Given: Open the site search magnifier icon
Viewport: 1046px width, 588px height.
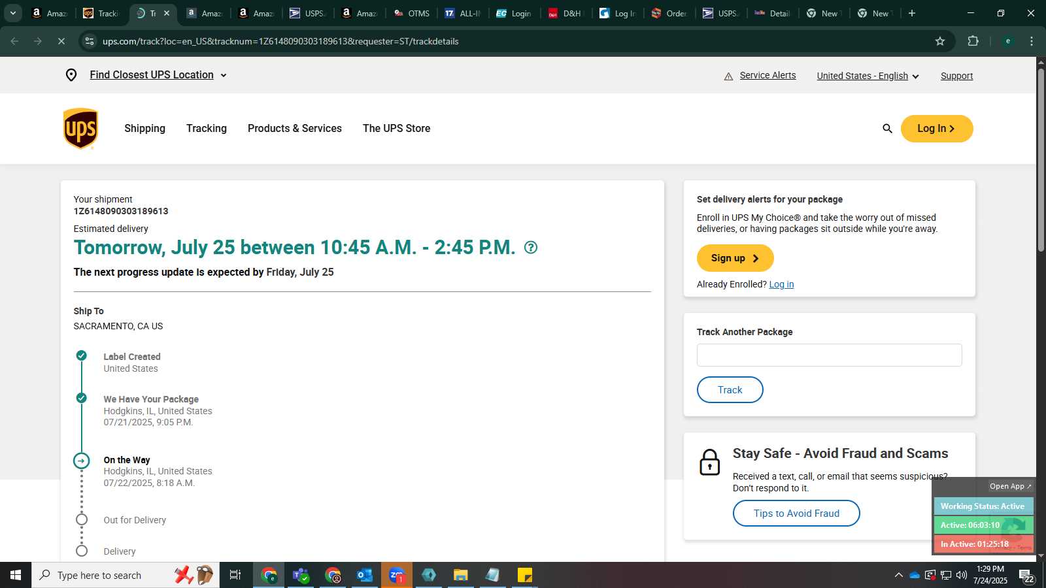Looking at the screenshot, I should tap(887, 129).
